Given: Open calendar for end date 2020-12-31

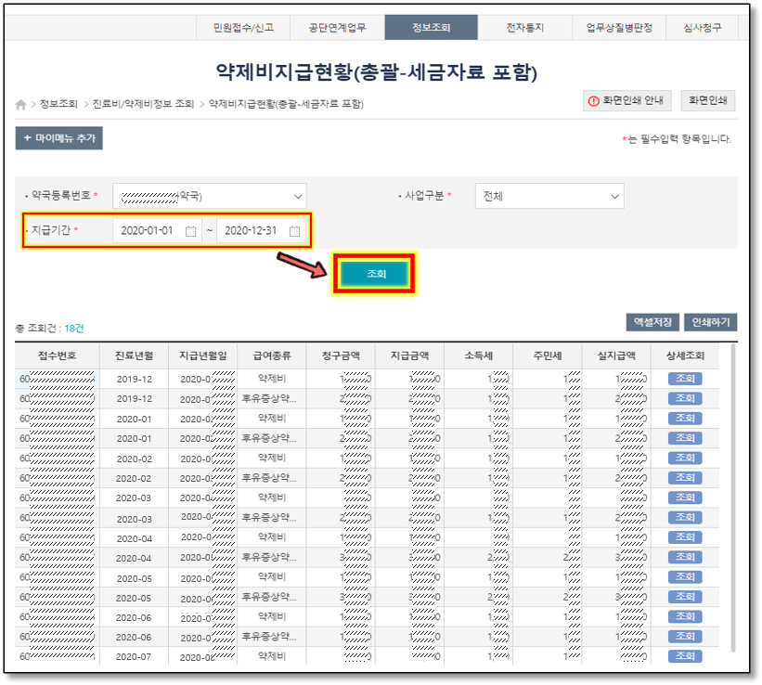Looking at the screenshot, I should [x=294, y=231].
